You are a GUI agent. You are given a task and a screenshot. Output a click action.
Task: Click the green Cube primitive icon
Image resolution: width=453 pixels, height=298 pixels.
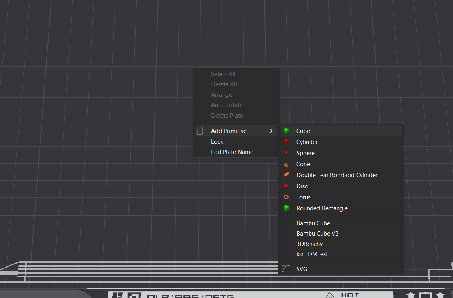pos(286,131)
